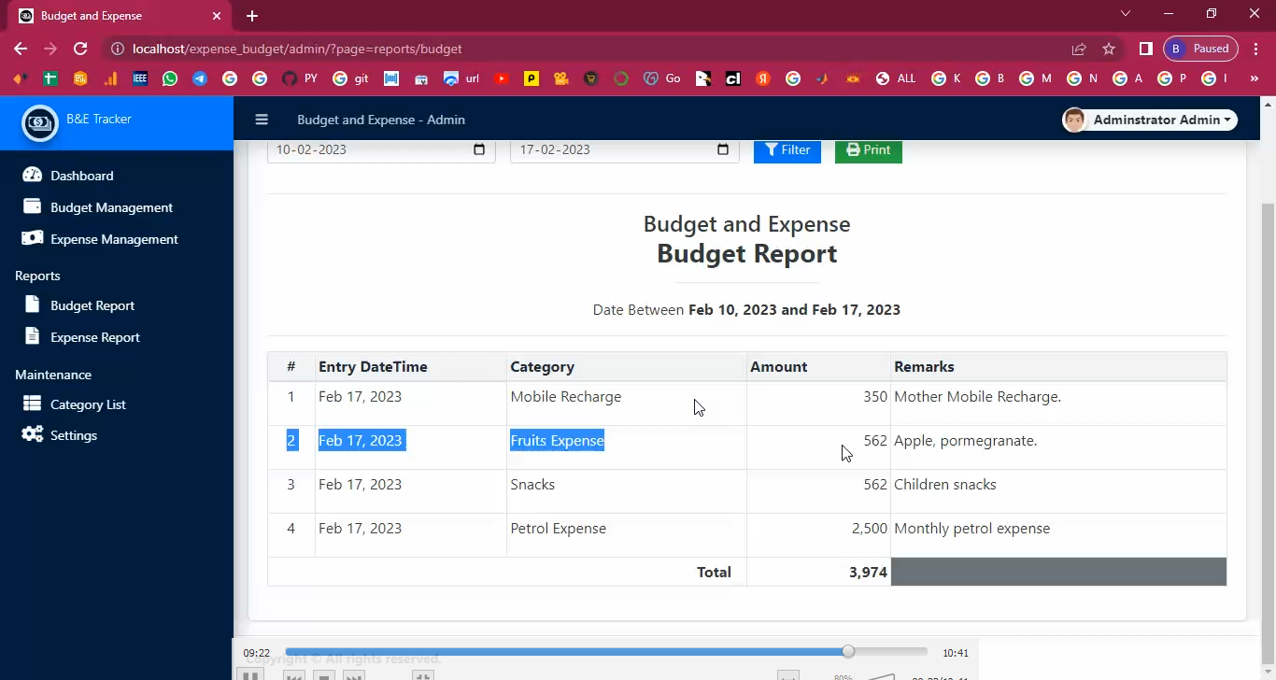
Task: Click the B&E Tracker logo
Action: (40, 122)
